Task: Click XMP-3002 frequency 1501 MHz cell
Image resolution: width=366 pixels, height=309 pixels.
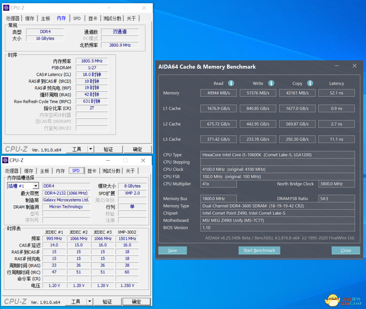Action: point(127,238)
